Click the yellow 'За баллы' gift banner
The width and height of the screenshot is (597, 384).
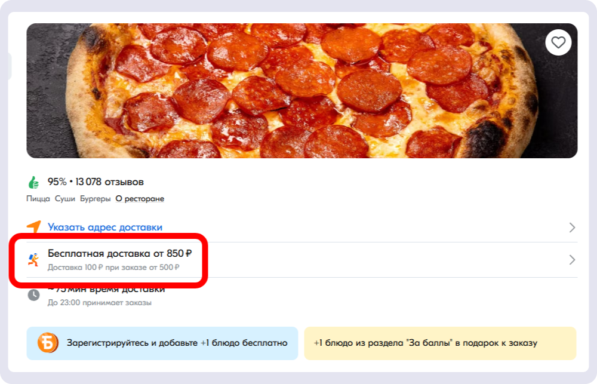coord(440,343)
